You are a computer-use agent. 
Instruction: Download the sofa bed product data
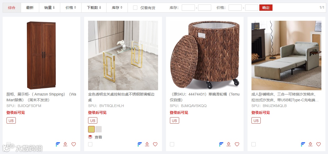pos(310,144)
